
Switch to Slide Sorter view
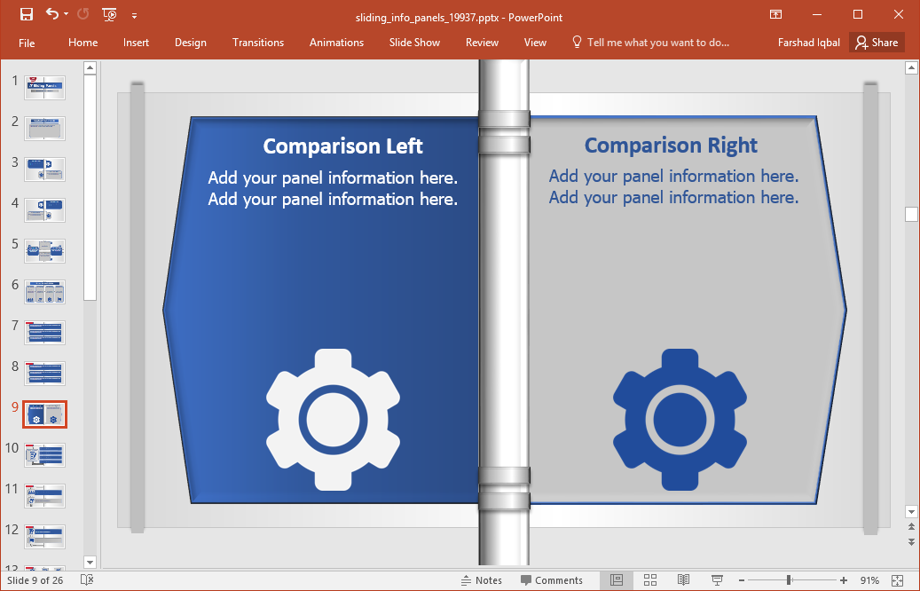651,579
